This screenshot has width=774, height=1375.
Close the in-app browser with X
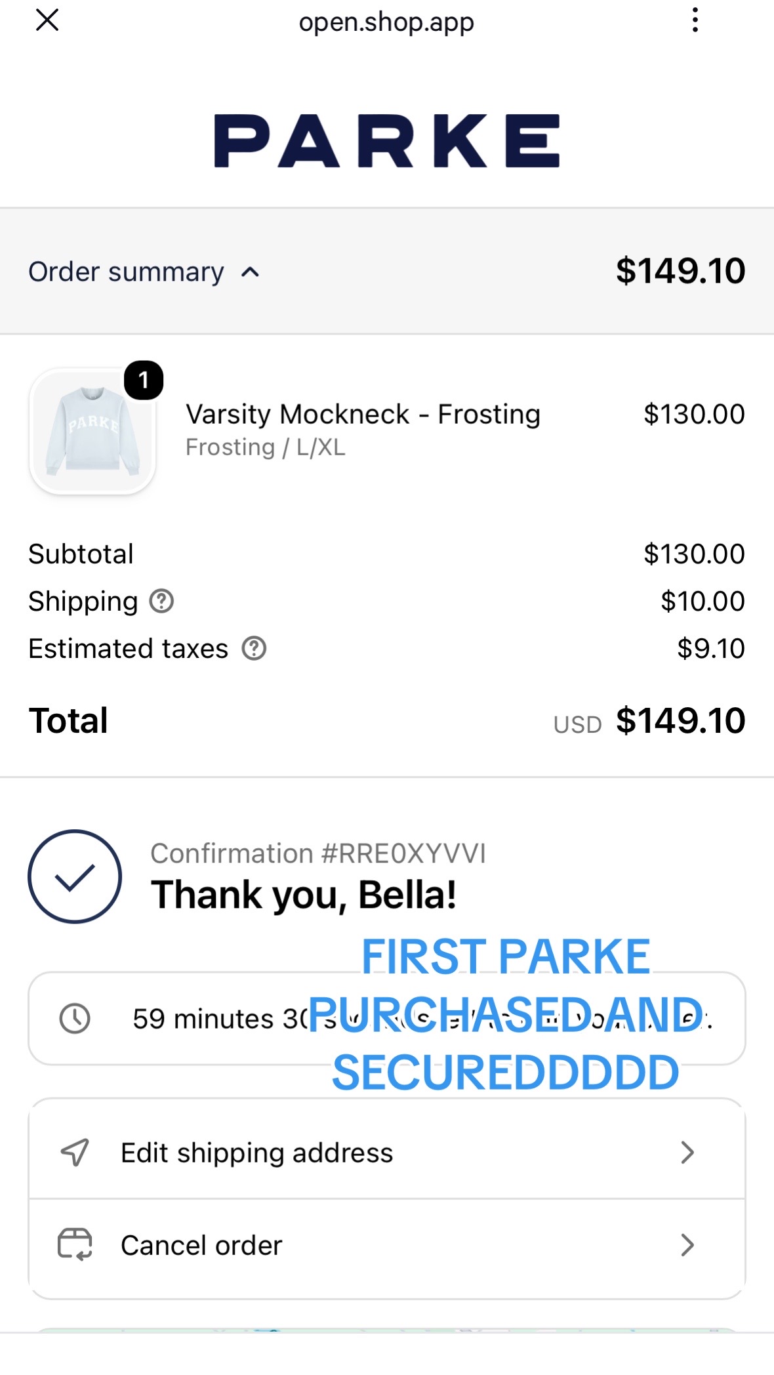pyautogui.click(x=47, y=20)
